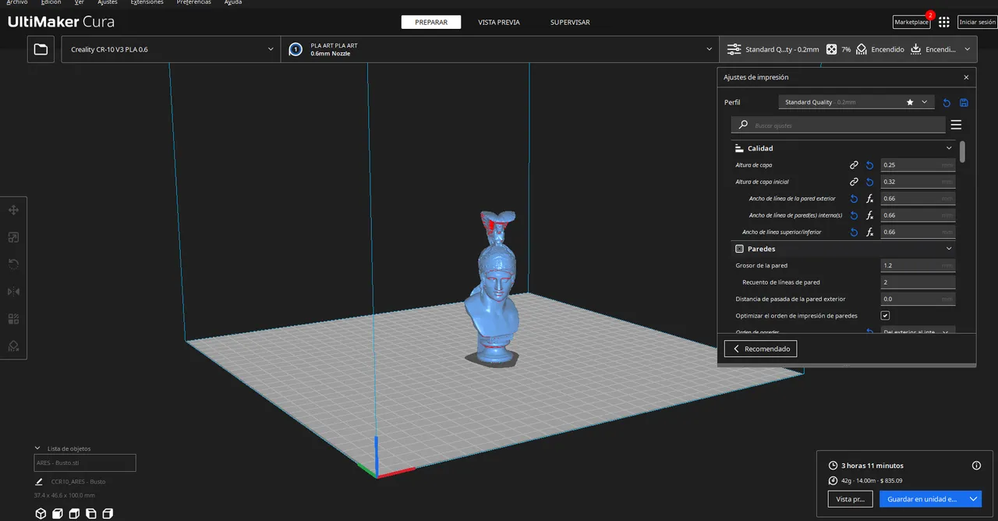Reset Ancho de línea de la pared exterior
The image size is (998, 521).
854,199
